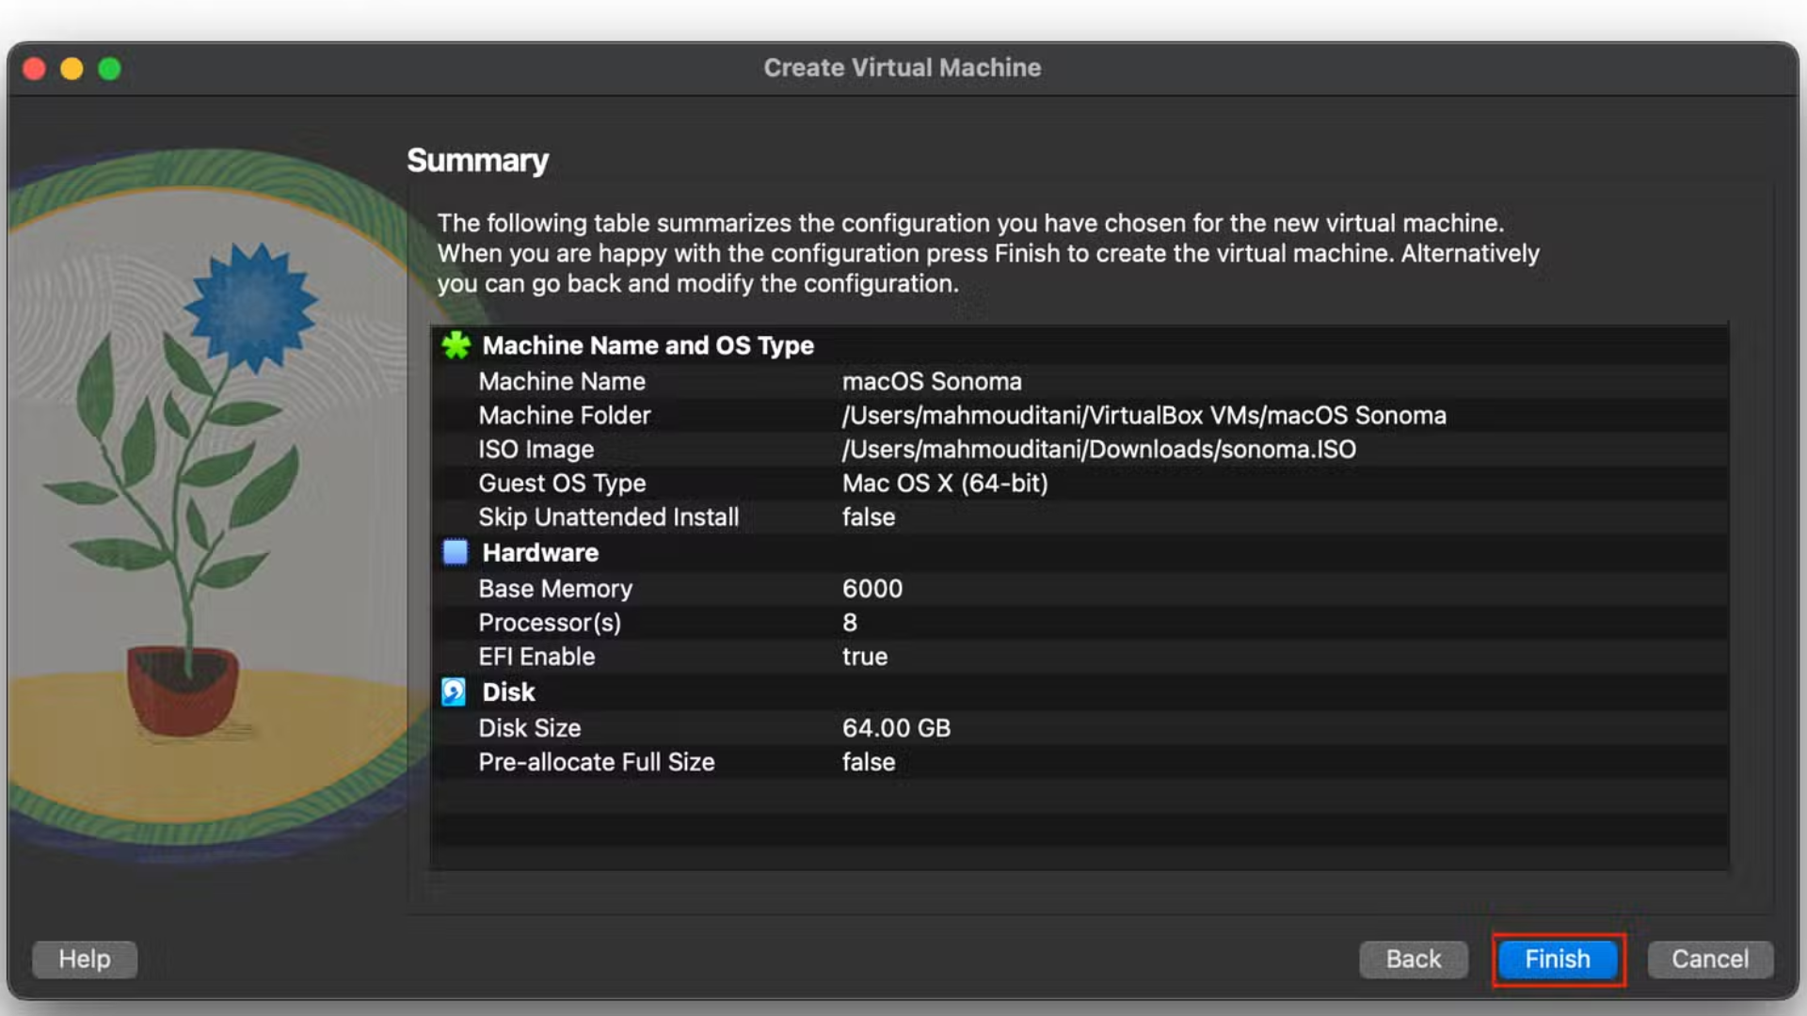Select the Disk Size label
1807x1016 pixels.
pyautogui.click(x=530, y=727)
